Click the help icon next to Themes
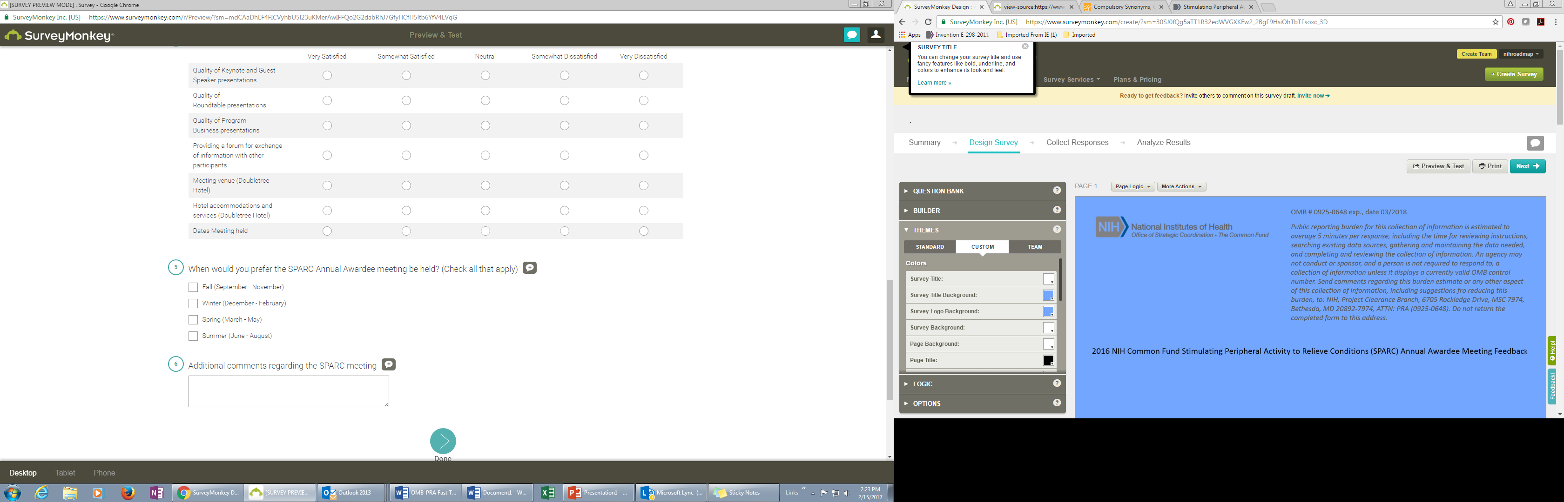The width and height of the screenshot is (1564, 502). click(x=1057, y=230)
